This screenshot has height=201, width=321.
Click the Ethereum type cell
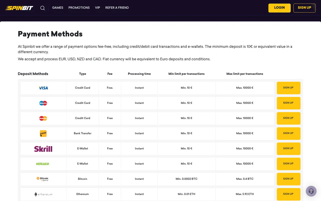pos(83,194)
